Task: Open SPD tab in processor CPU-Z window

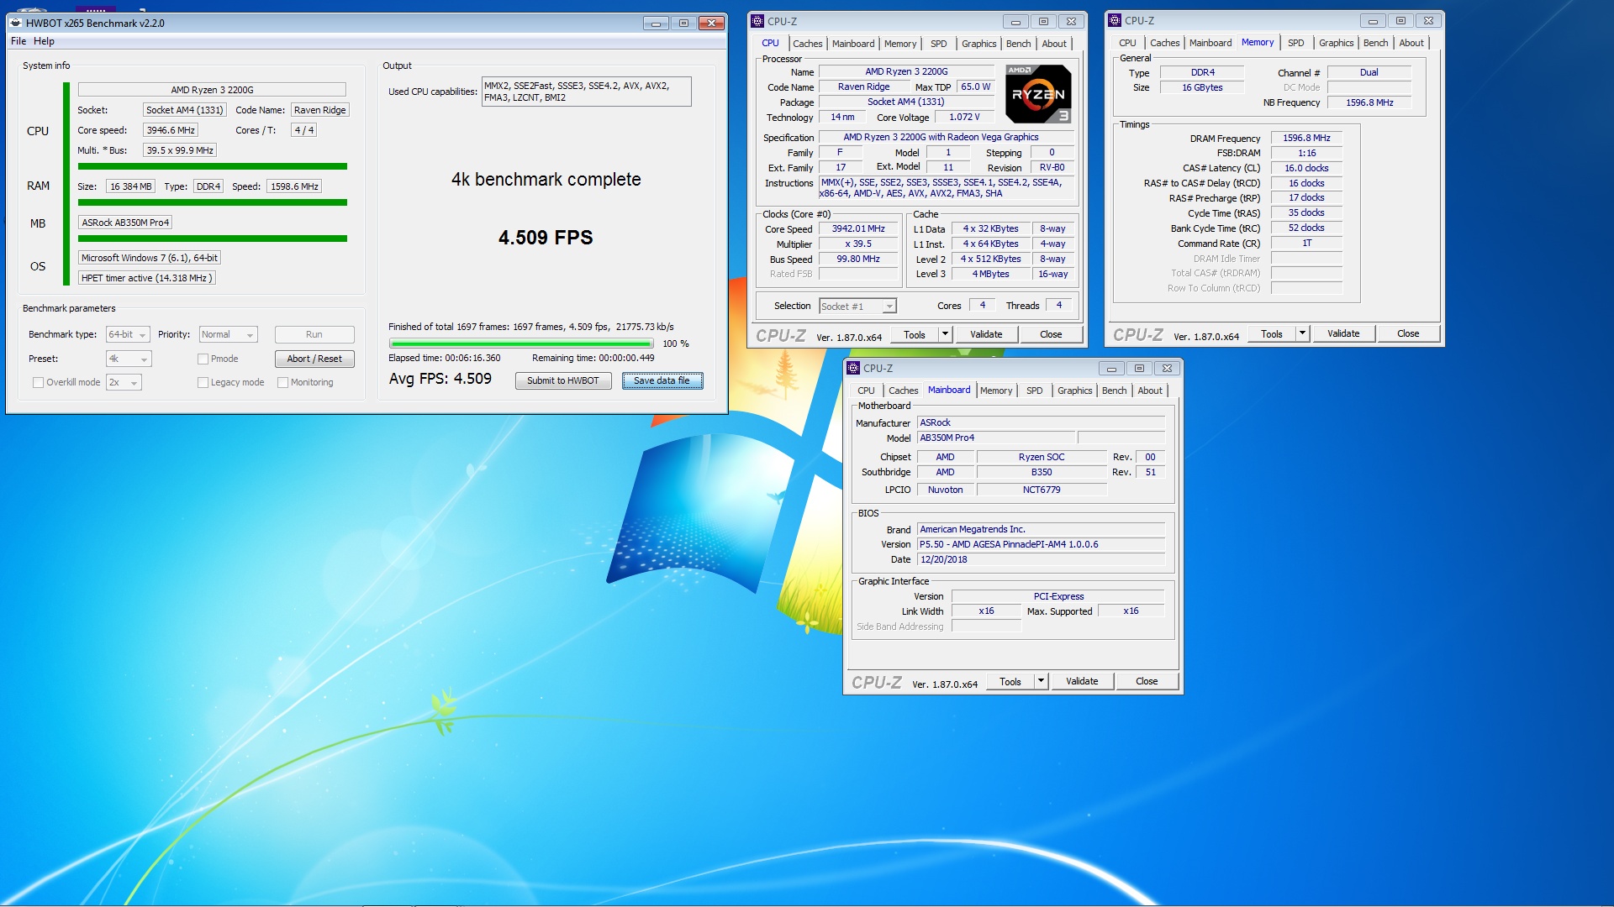Action: pyautogui.click(x=939, y=44)
